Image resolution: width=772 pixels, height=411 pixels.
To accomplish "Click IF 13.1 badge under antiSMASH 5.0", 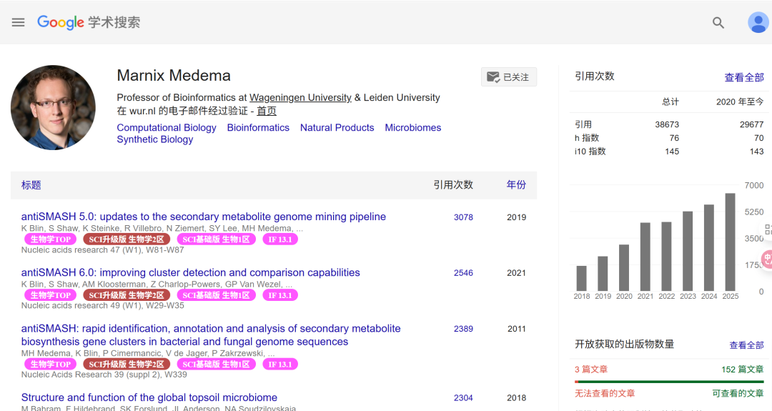I will pyautogui.click(x=279, y=239).
